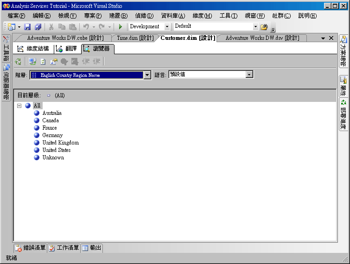This screenshot has height=264, width=350.
Task: Click the Refresh document icon in the browser toolbar
Action: [x=43, y=61]
